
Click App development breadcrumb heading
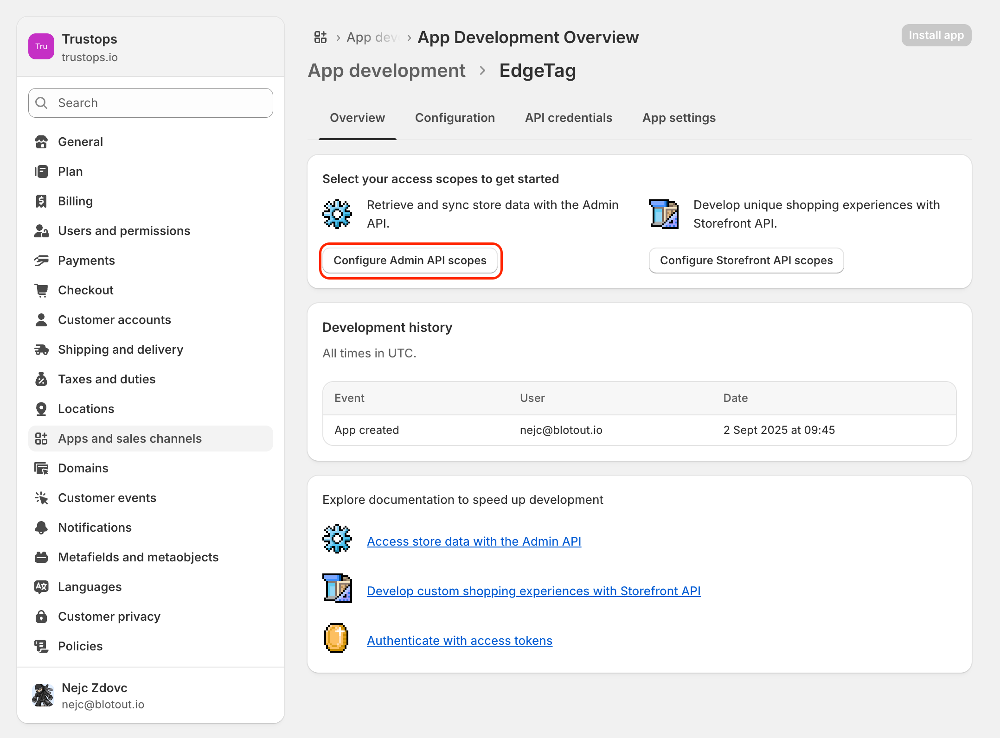tap(386, 71)
